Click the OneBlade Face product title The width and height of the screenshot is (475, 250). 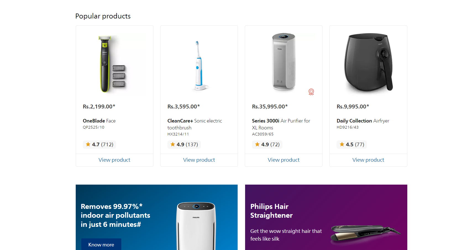(x=99, y=121)
